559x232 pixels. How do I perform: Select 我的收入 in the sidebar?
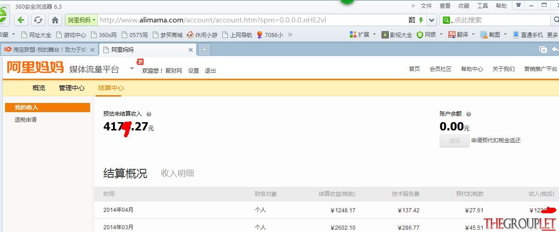click(x=48, y=108)
